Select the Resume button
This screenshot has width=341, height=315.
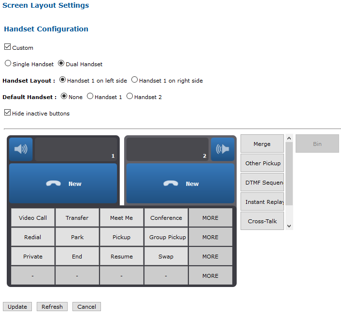[x=121, y=257]
